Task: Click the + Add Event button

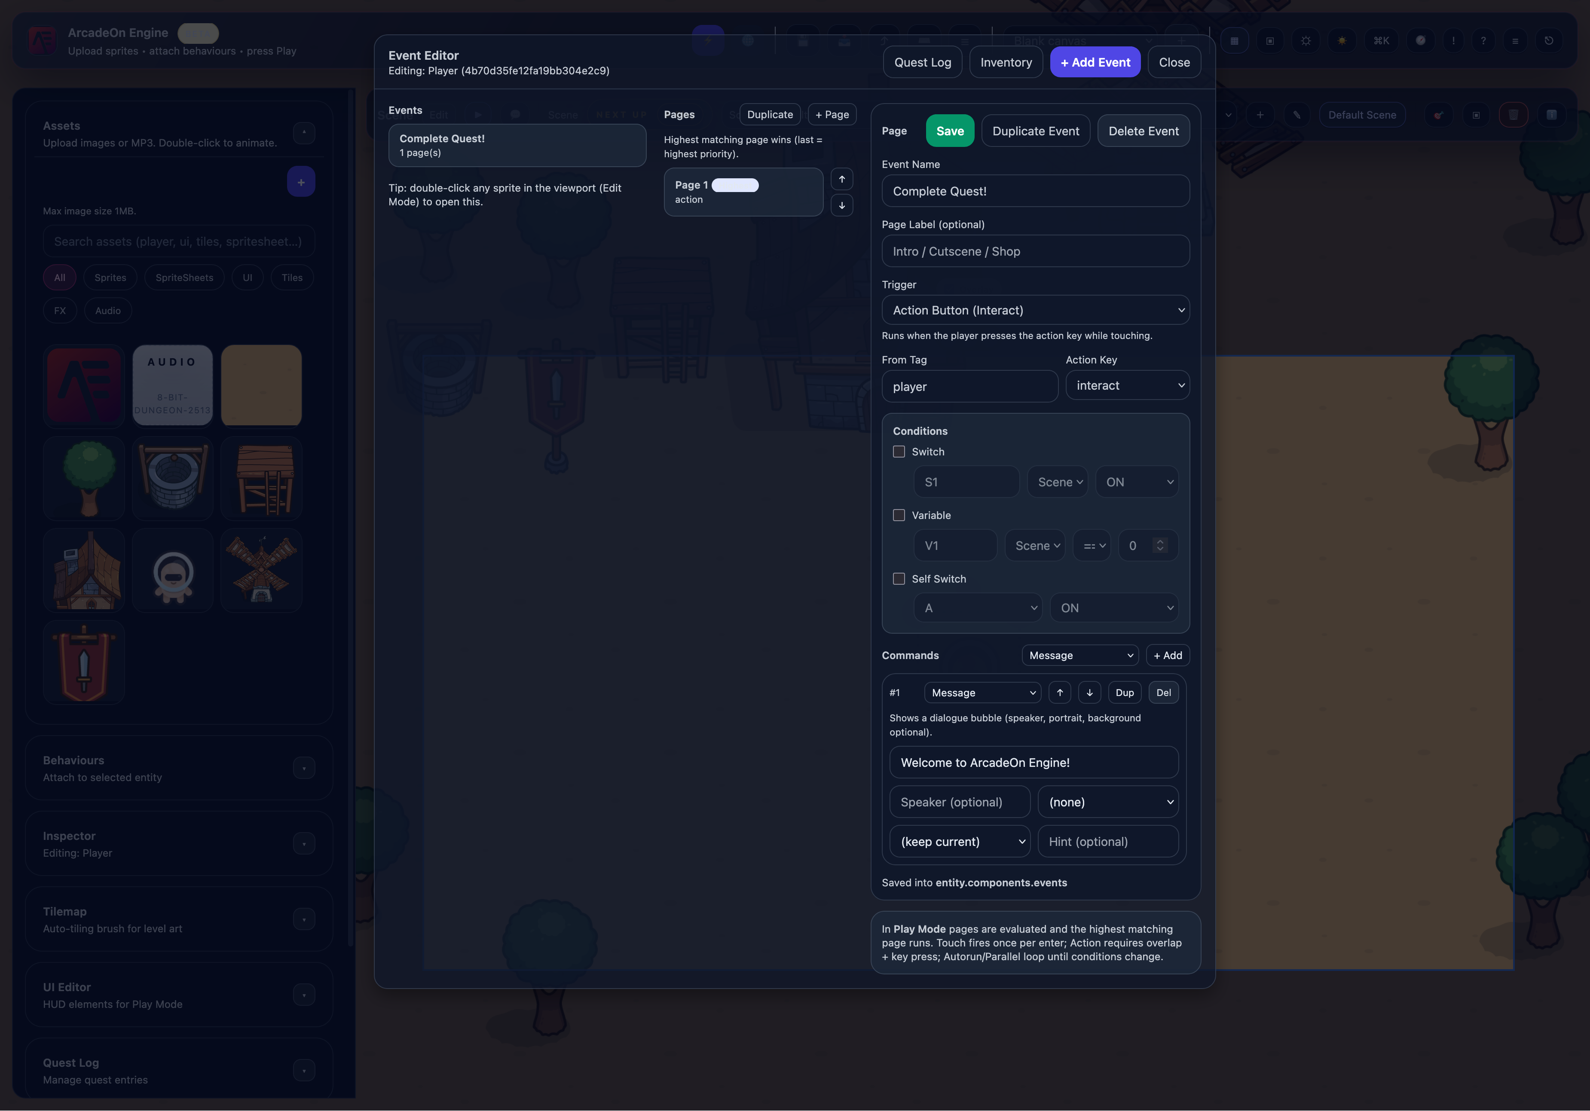Action: pyautogui.click(x=1095, y=61)
